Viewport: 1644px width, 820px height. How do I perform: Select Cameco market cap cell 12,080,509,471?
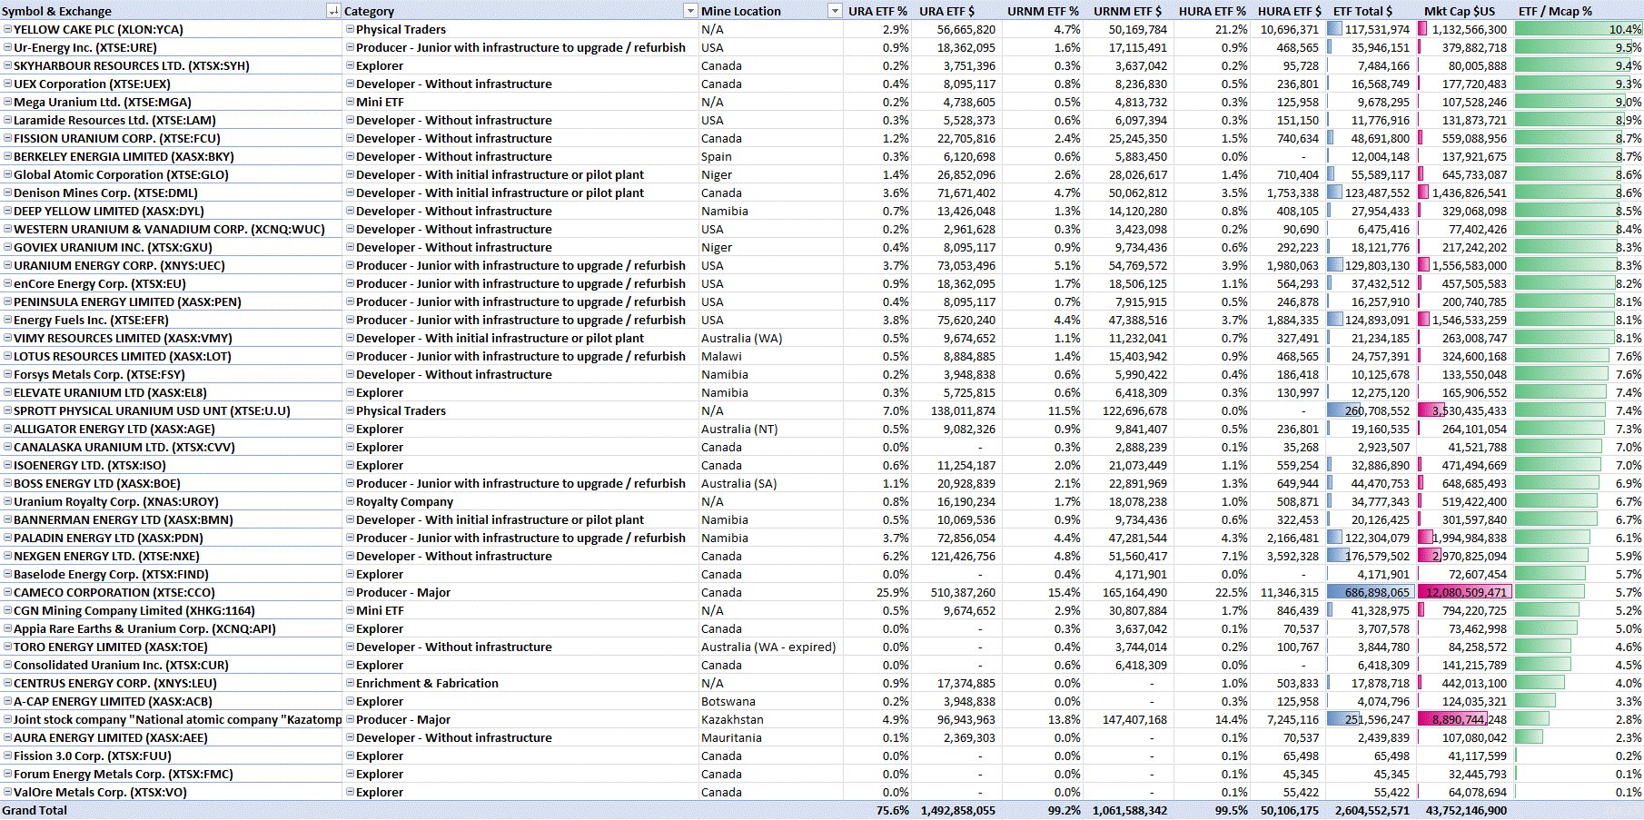click(1463, 592)
